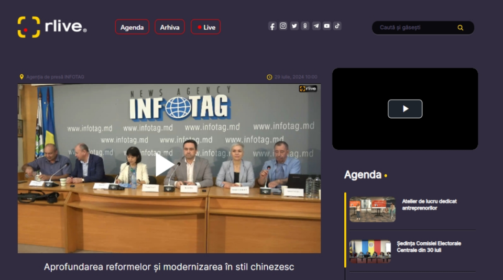
Task: Click the rlive watermark badge on the video
Action: (308, 89)
